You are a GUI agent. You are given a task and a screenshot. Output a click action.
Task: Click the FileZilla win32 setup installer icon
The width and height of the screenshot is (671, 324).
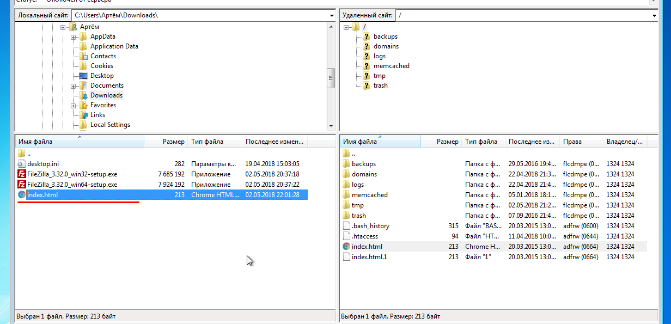pyautogui.click(x=22, y=174)
